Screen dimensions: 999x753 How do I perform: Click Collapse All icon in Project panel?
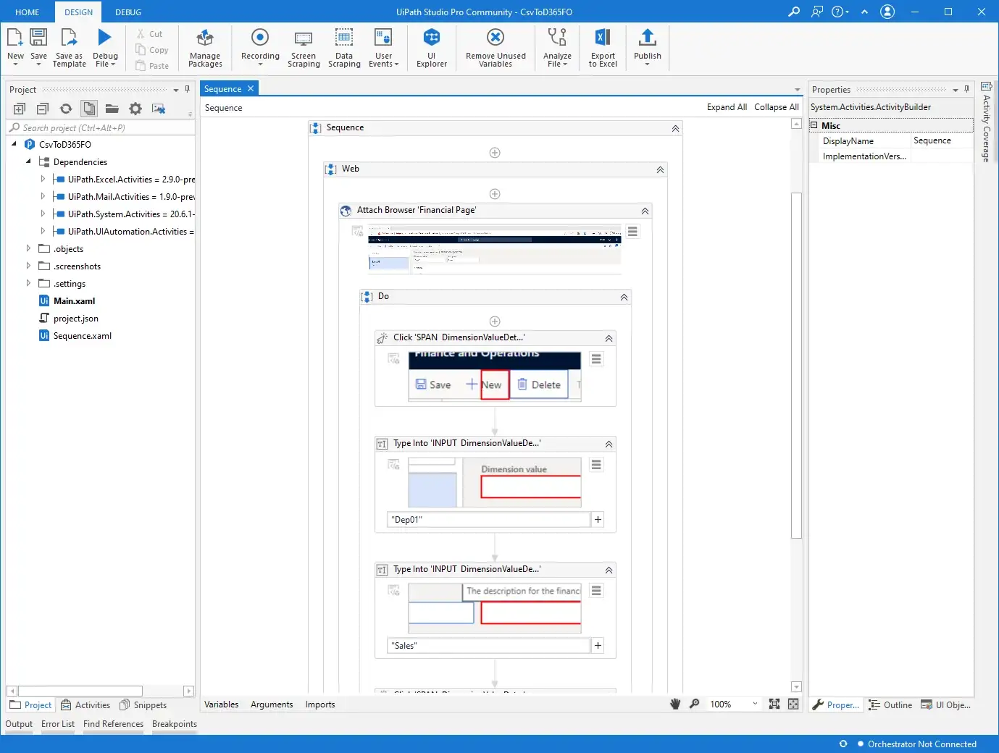coord(43,109)
